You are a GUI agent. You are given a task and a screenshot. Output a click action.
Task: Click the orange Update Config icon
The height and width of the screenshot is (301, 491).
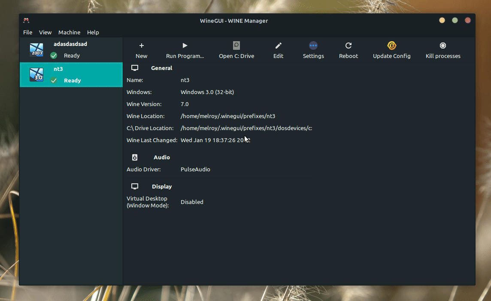(x=392, y=46)
